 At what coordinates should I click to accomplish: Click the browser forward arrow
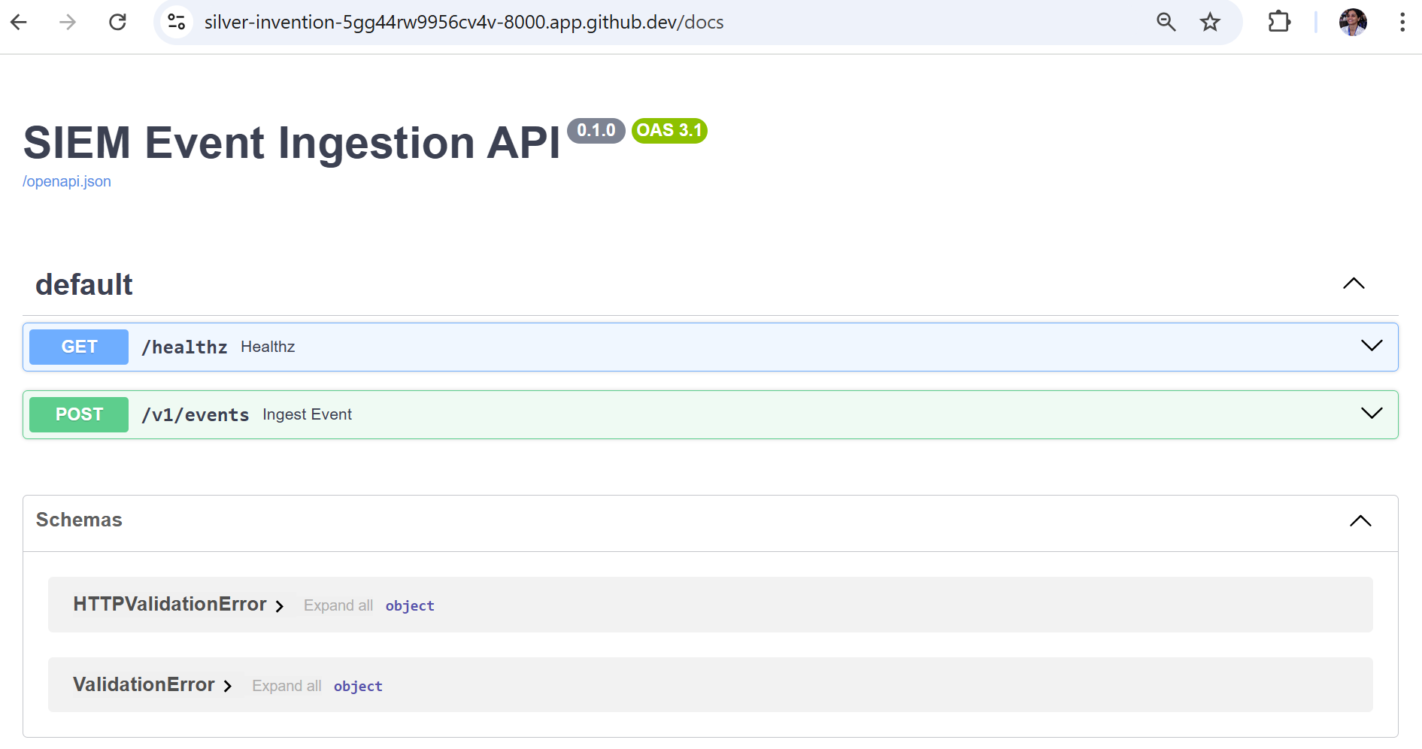(68, 23)
